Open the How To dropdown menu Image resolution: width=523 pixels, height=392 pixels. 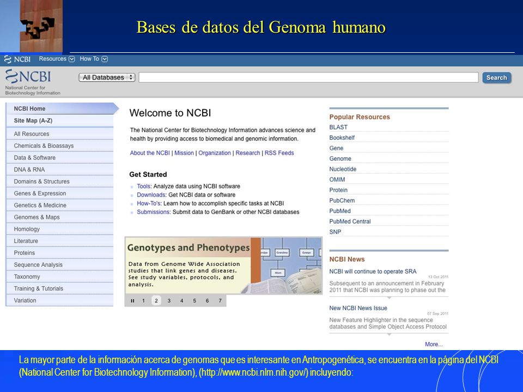point(94,59)
